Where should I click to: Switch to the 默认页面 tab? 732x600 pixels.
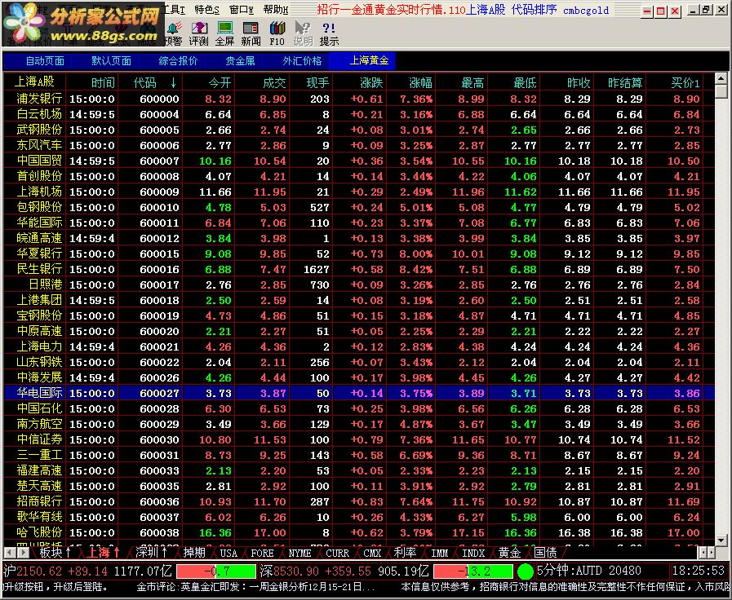111,61
